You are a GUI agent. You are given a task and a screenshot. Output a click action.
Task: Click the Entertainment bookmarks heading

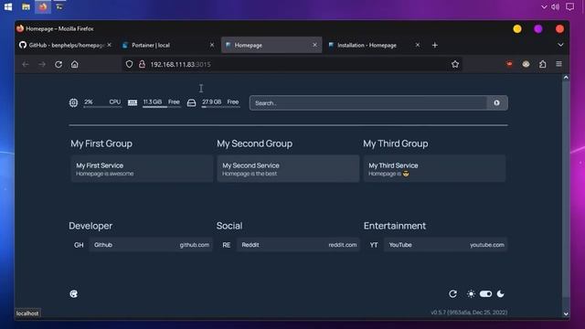395,226
